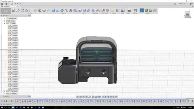This screenshot has height=109, width=194.
Task: Click the Save icon
Action: 12,4
